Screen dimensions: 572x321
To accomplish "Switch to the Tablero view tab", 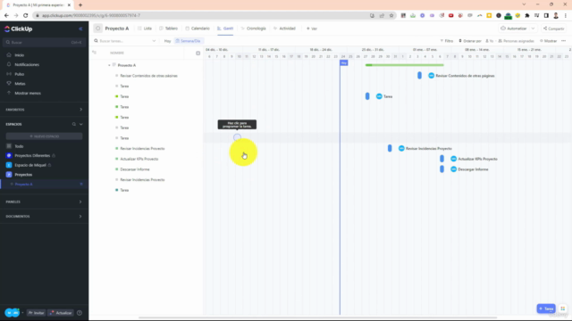I will coord(169,29).
